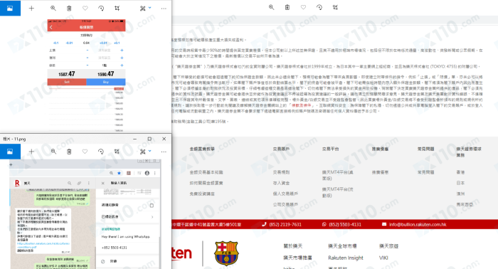Click paperclip attach icon in WhatsApp chat
The height and width of the screenshot is (269, 498).
pos(79,184)
